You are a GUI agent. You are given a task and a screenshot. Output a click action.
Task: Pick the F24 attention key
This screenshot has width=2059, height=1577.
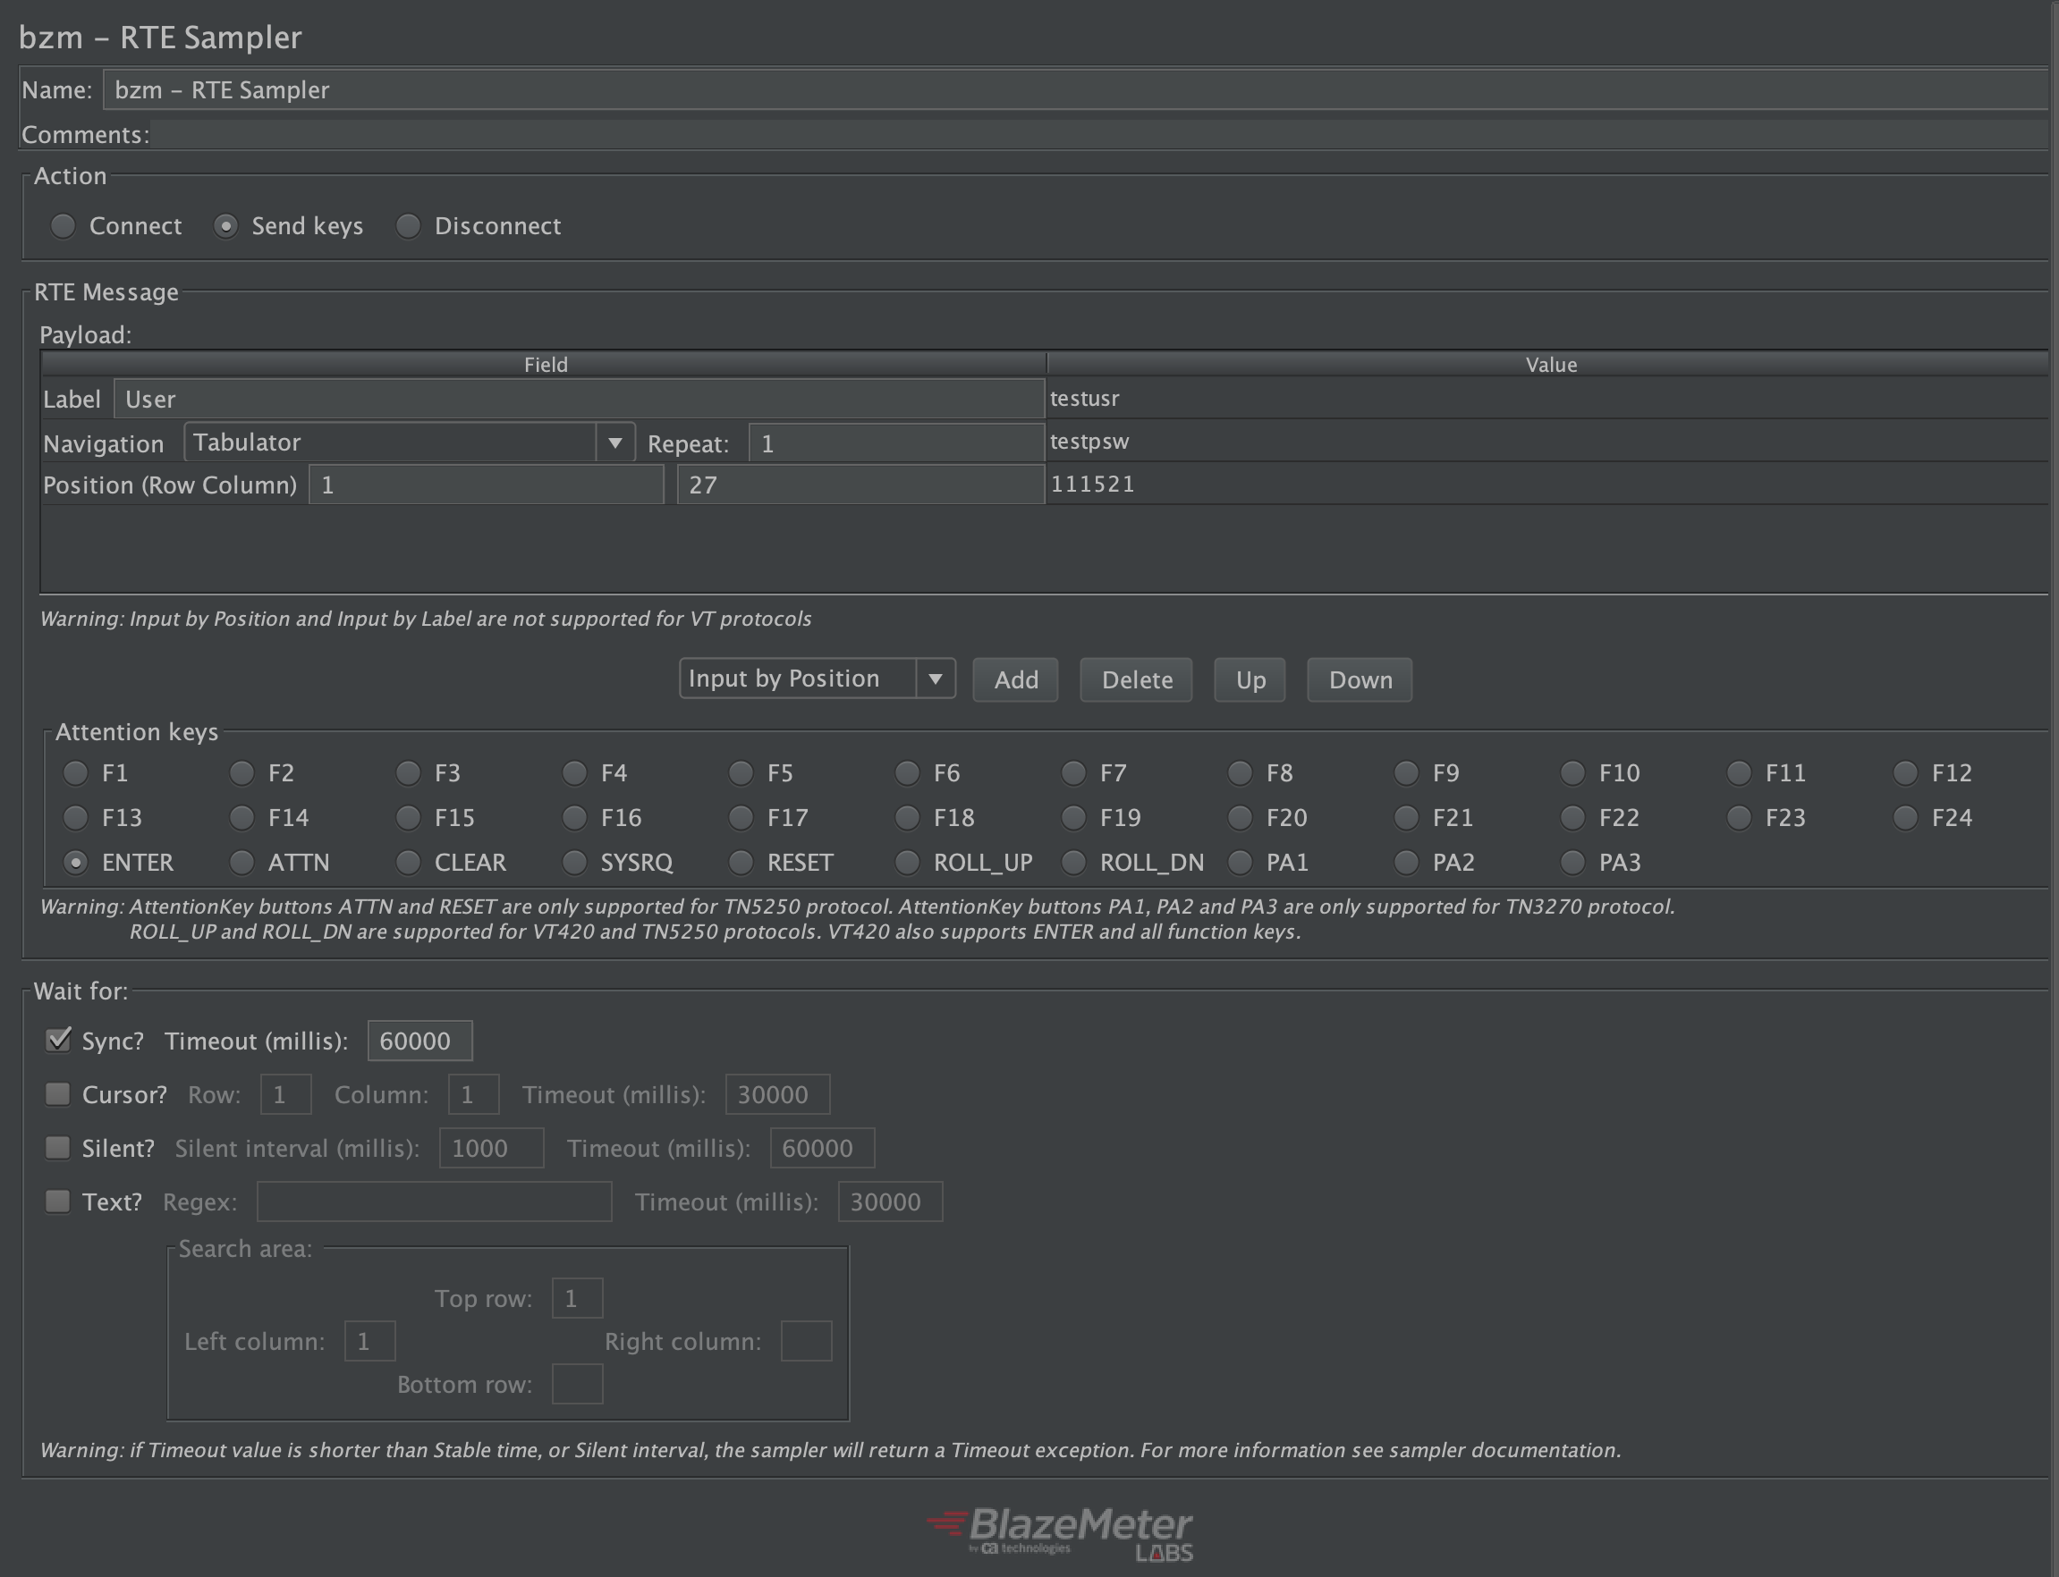pos(1905,818)
